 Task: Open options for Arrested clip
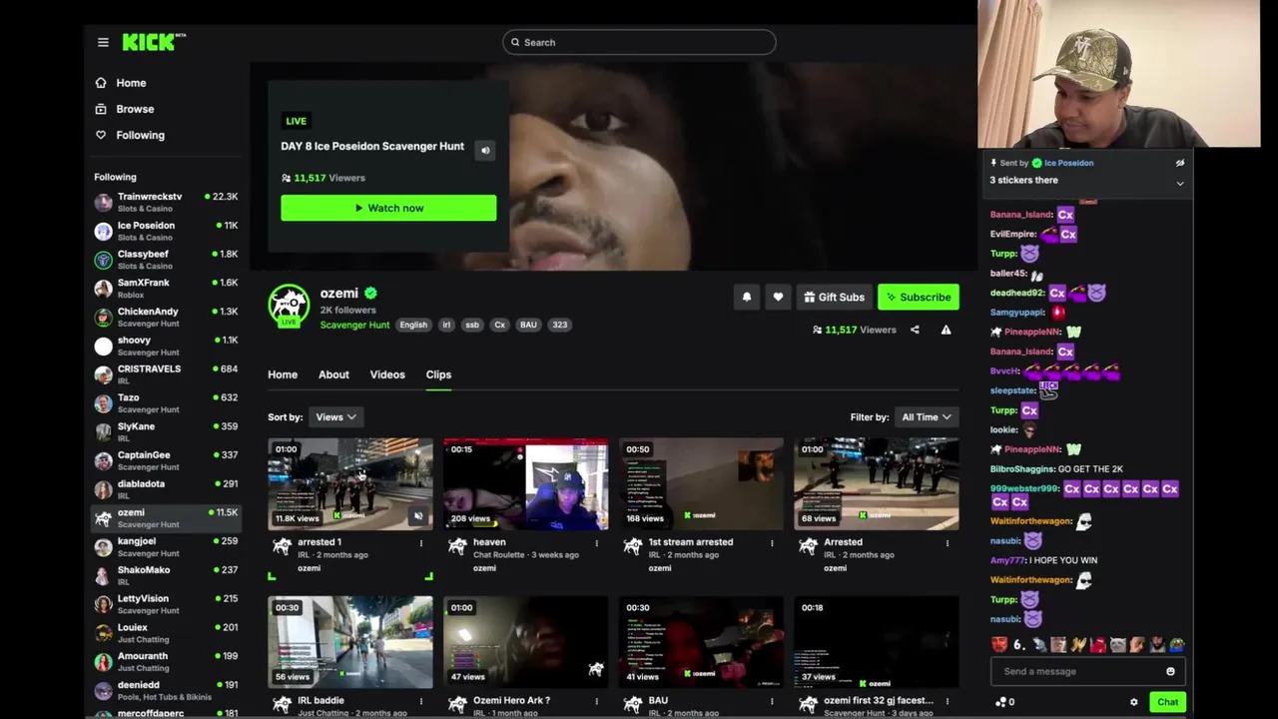click(948, 543)
